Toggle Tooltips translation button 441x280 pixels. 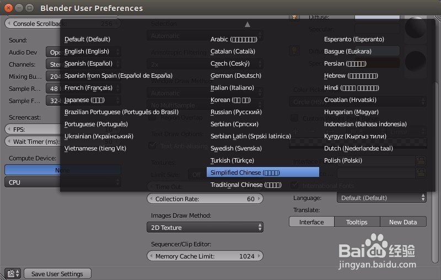coord(357,222)
